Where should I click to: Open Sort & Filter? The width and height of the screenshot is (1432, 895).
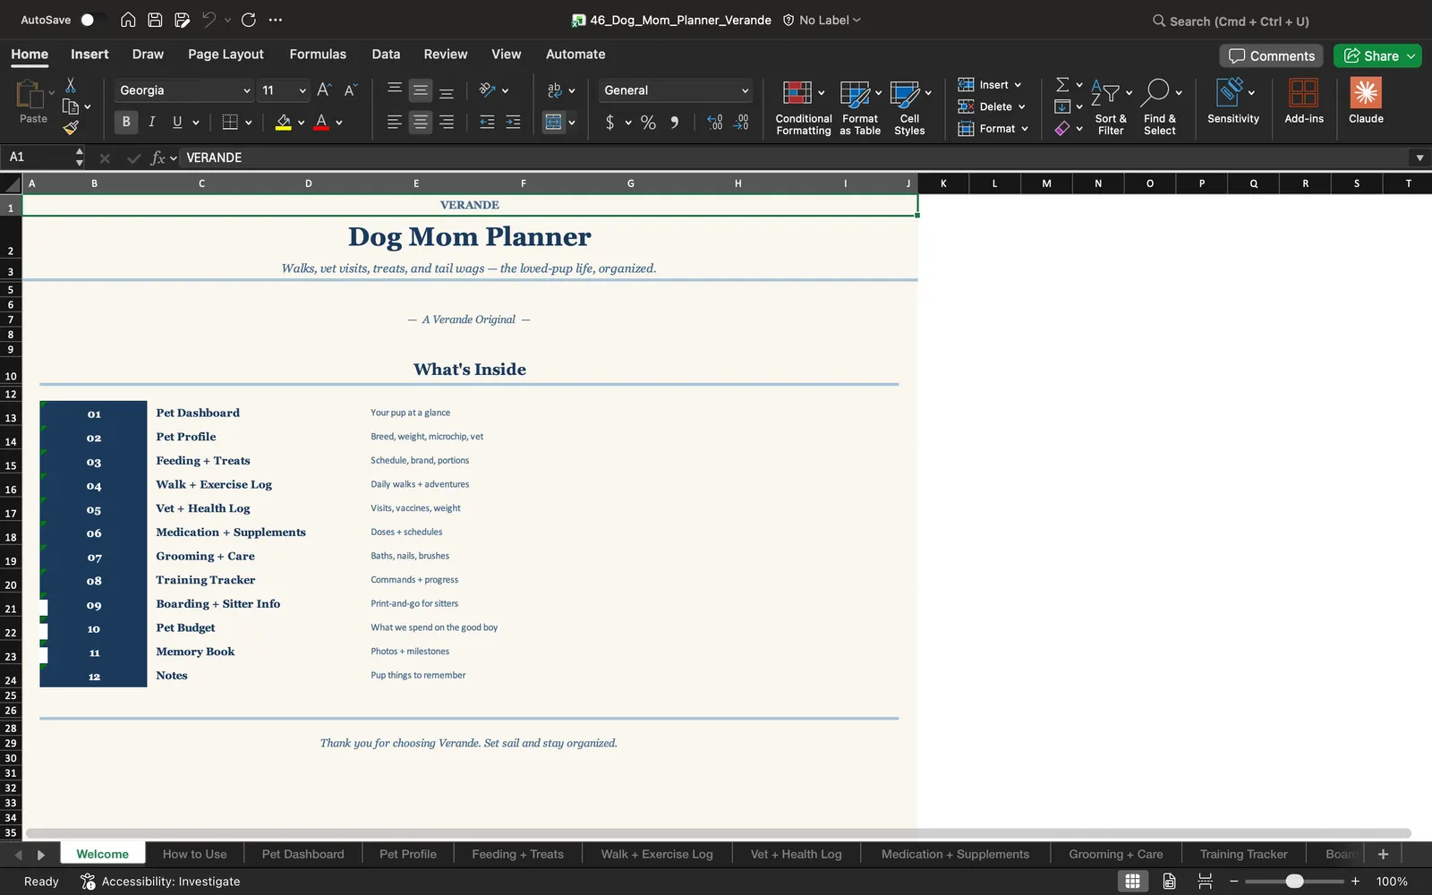tap(1111, 107)
